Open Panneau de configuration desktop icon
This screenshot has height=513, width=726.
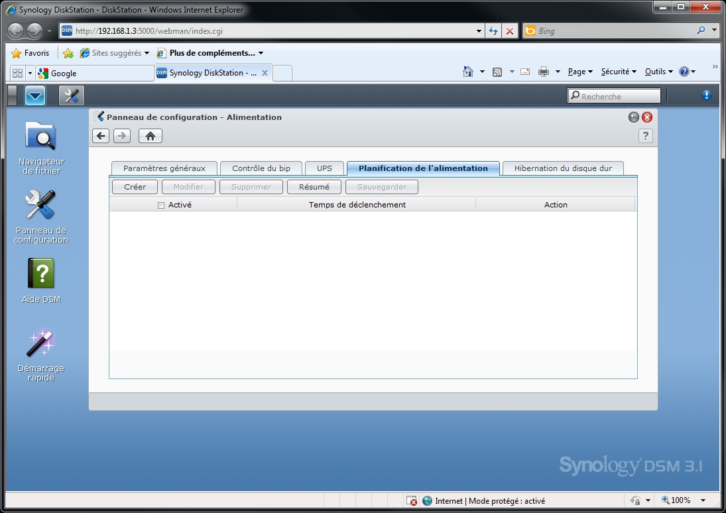click(x=40, y=206)
